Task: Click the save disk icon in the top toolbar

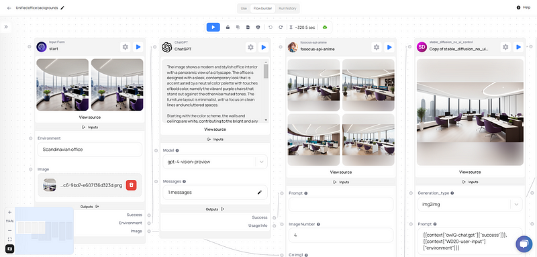Action: click(x=248, y=27)
